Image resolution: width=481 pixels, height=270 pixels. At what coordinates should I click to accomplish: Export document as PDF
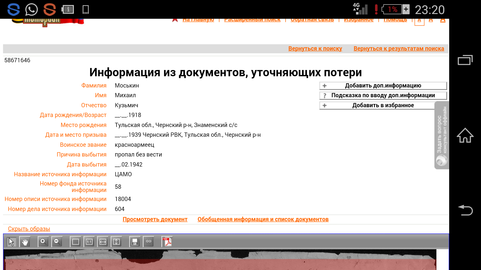(x=167, y=242)
